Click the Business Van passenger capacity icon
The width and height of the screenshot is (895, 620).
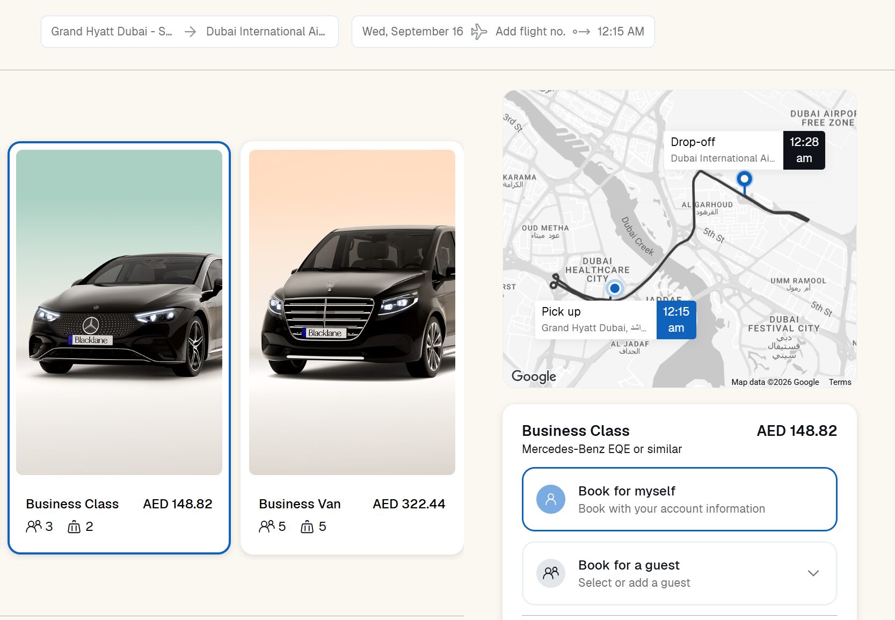pyautogui.click(x=267, y=527)
